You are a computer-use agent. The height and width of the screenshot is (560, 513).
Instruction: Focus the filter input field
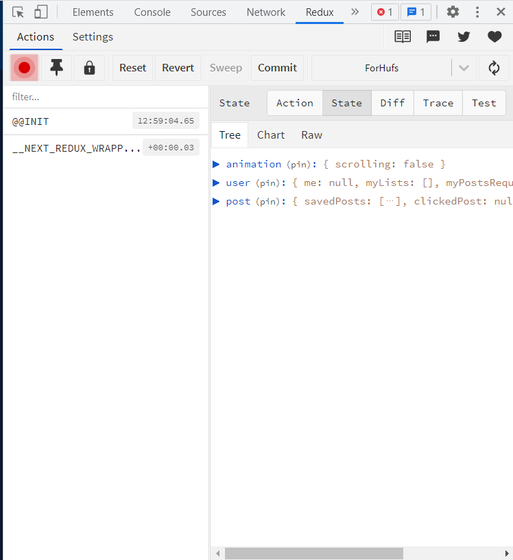pyautogui.click(x=106, y=97)
